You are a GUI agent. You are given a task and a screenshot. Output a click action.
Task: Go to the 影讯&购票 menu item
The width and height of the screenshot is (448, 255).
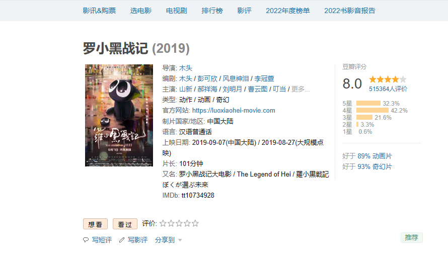pyautogui.click(x=99, y=11)
